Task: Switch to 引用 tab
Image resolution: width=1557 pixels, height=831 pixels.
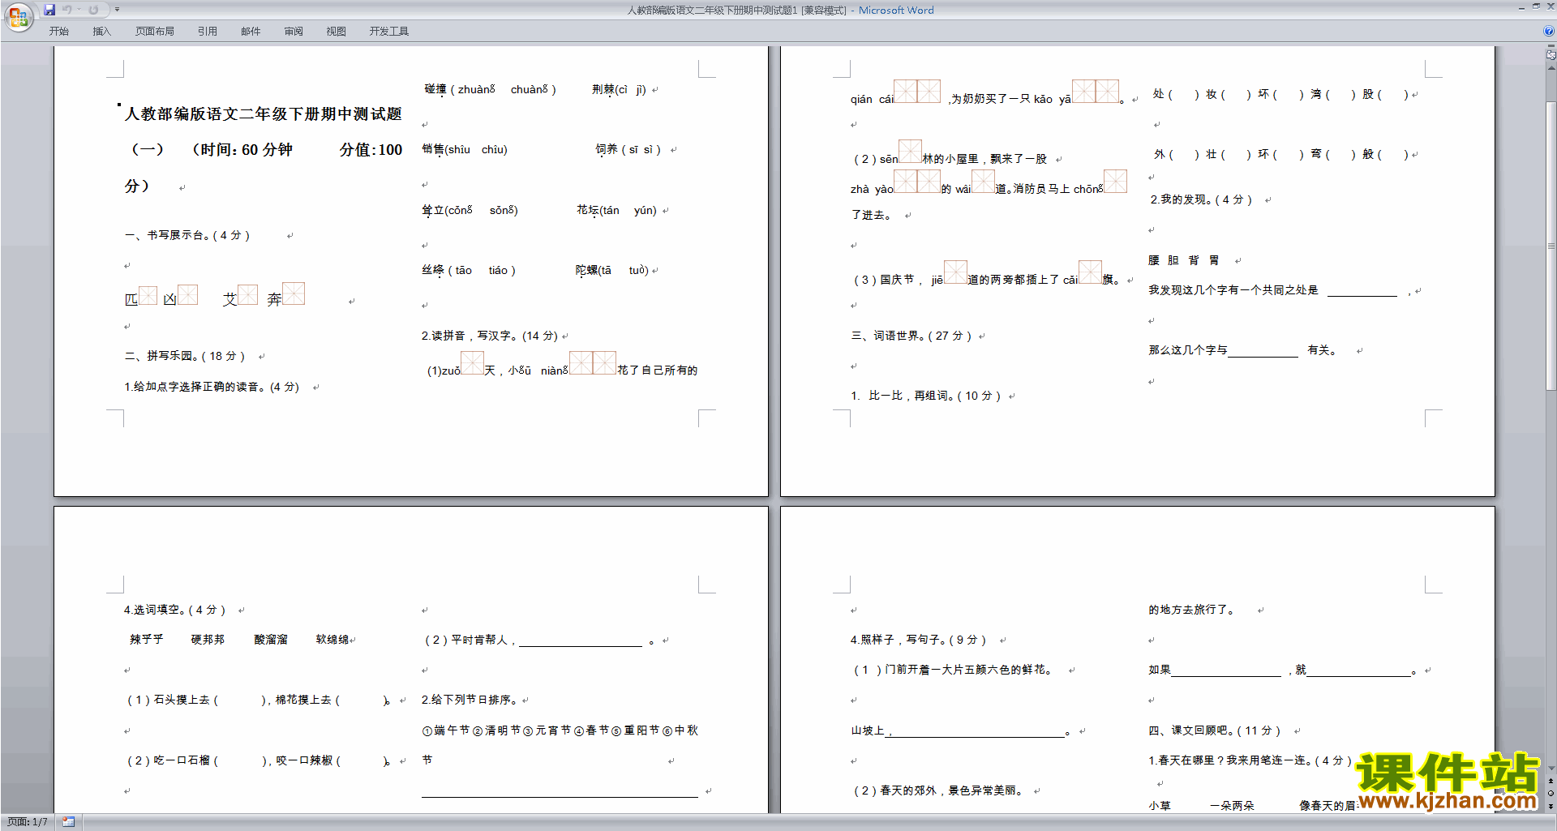Action: coord(208,32)
